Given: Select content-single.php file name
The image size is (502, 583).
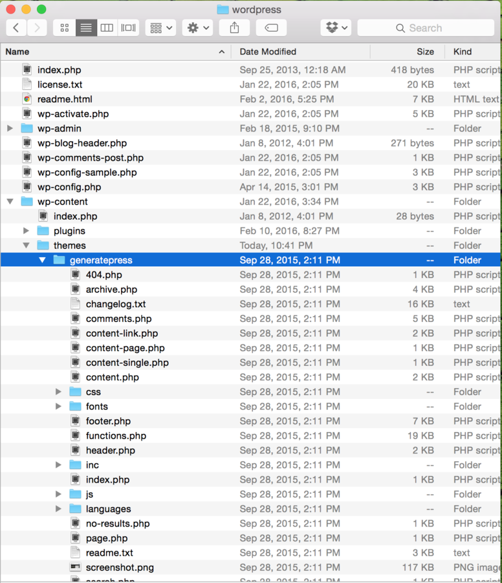Looking at the screenshot, I should tap(127, 363).
